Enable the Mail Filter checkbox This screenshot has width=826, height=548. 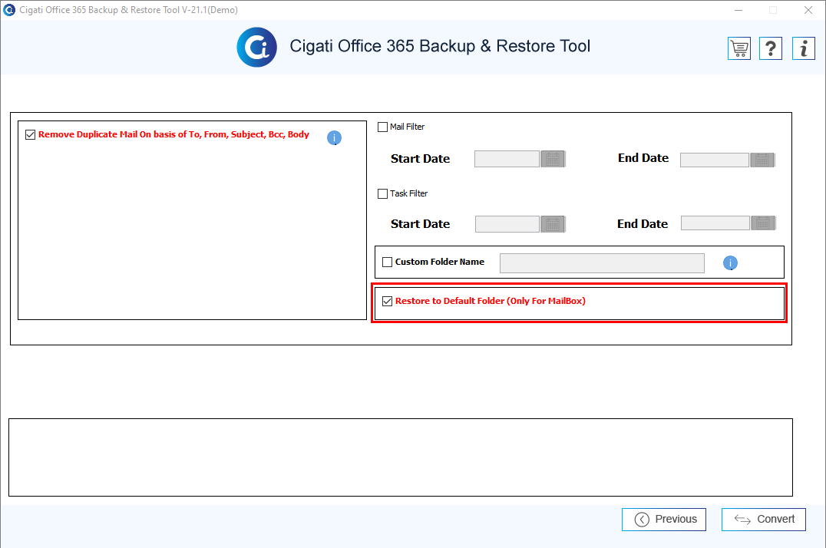point(383,127)
